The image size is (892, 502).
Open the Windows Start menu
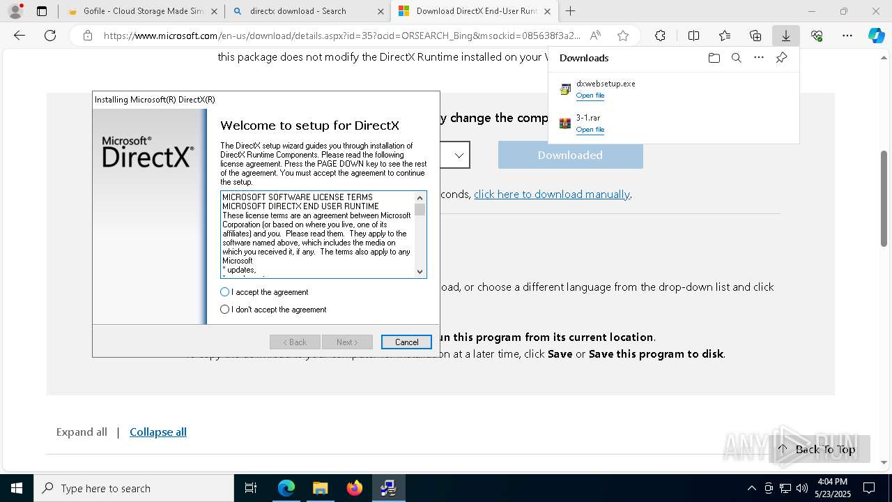pos(17,488)
